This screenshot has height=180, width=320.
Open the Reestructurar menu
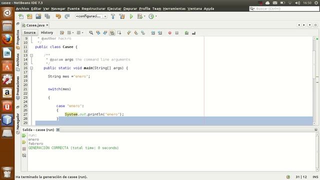93,8
